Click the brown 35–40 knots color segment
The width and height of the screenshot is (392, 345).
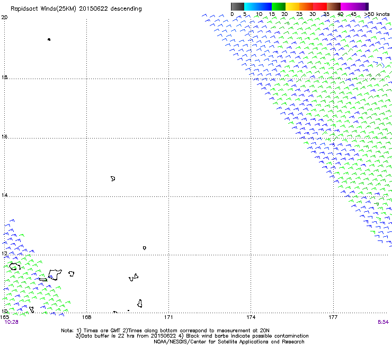coord(334,6)
